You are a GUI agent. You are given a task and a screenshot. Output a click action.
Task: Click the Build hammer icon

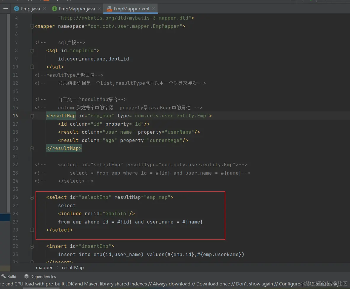4,276
